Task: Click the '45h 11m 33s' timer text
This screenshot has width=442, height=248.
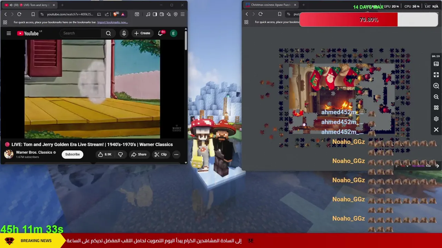Action: [x=32, y=229]
